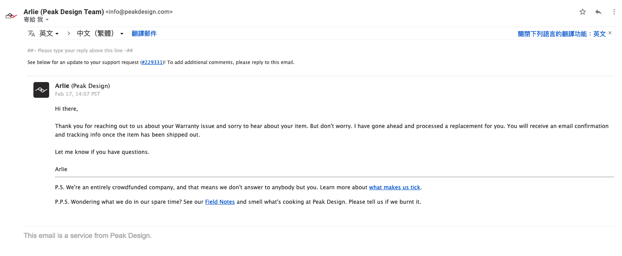The width and height of the screenshot is (622, 256).
Task: Follow the Field Notes link
Action: point(220,202)
